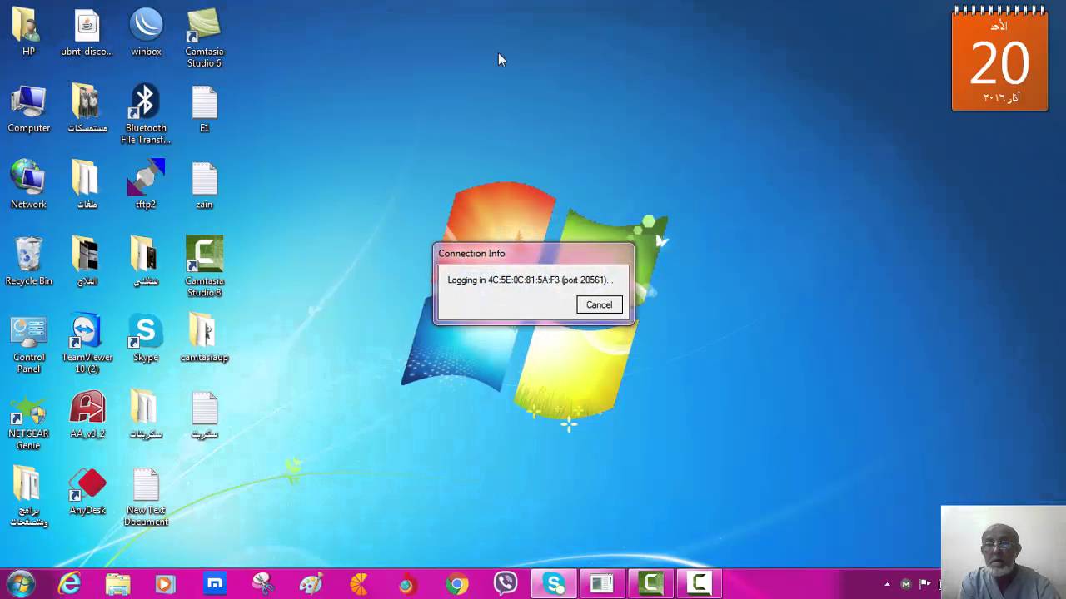Image resolution: width=1066 pixels, height=599 pixels.
Task: Select the tftp2 desktop icon
Action: (146, 185)
